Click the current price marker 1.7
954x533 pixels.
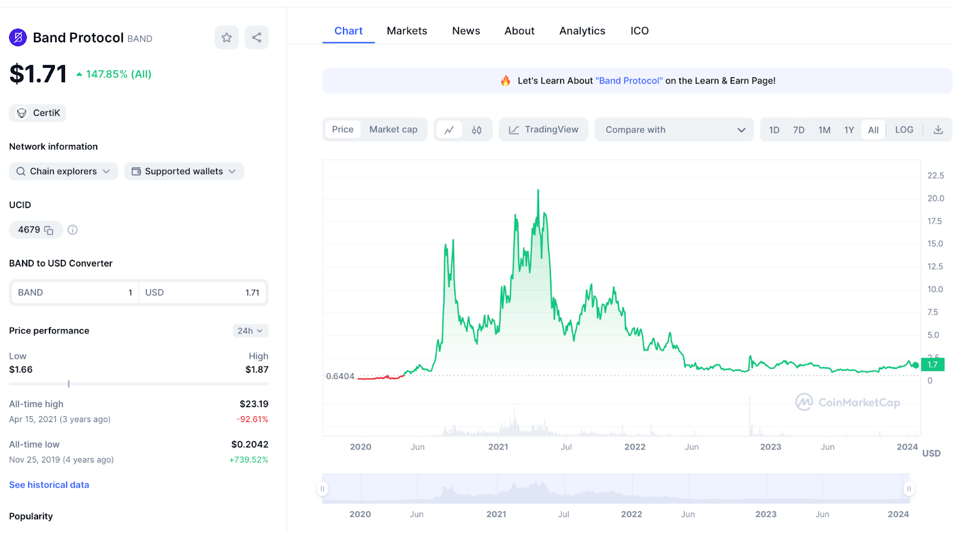tap(933, 364)
